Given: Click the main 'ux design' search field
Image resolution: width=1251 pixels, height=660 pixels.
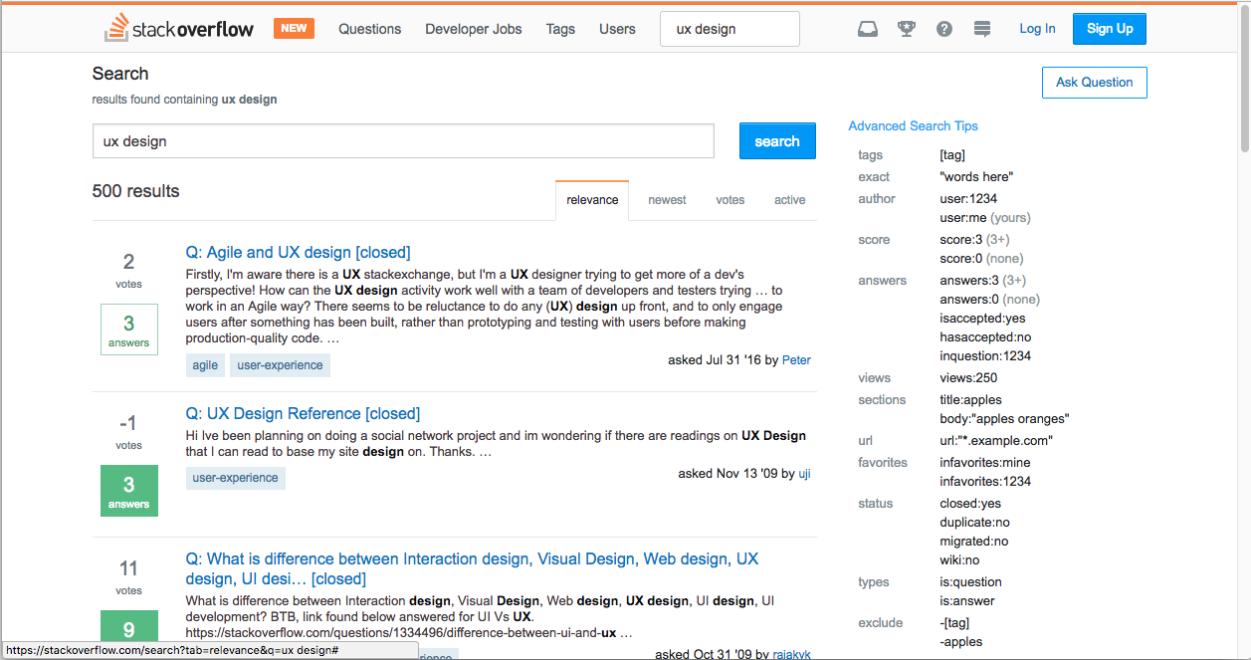Looking at the screenshot, I should click(403, 141).
